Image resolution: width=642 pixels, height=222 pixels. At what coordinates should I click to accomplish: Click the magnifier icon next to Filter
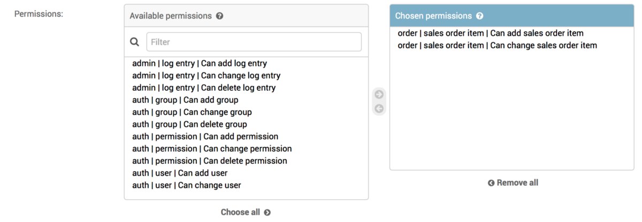click(135, 42)
